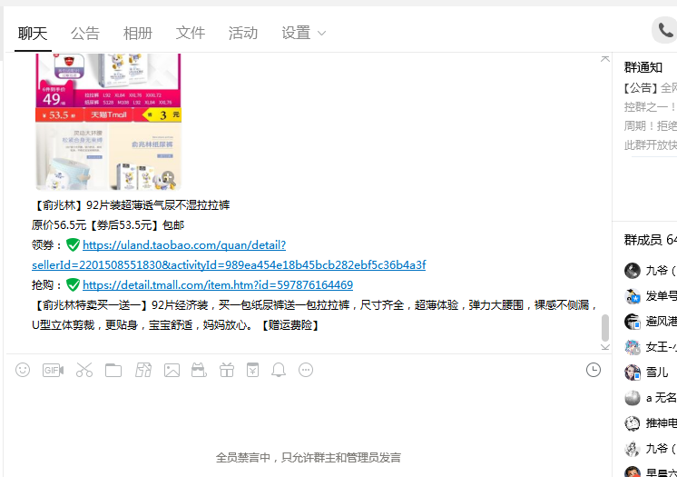The width and height of the screenshot is (677, 477).
Task: Select first member 九爷 in list
Action: point(651,271)
